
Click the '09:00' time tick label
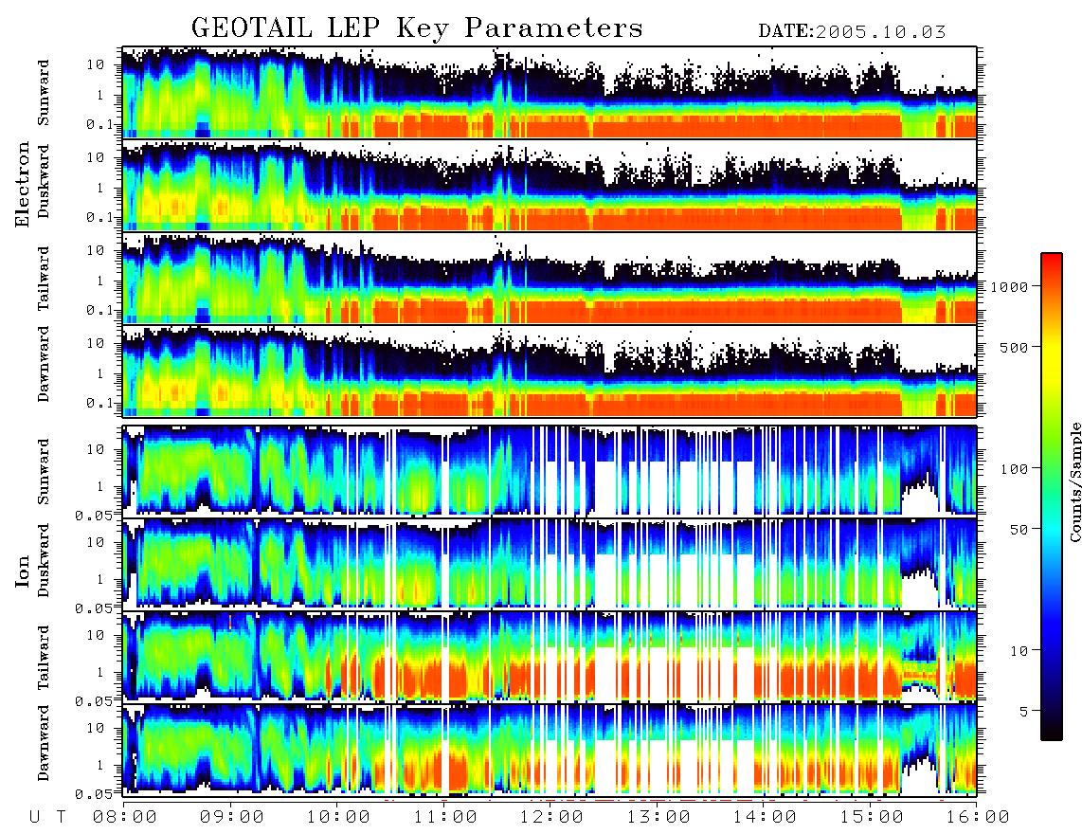[x=231, y=817]
